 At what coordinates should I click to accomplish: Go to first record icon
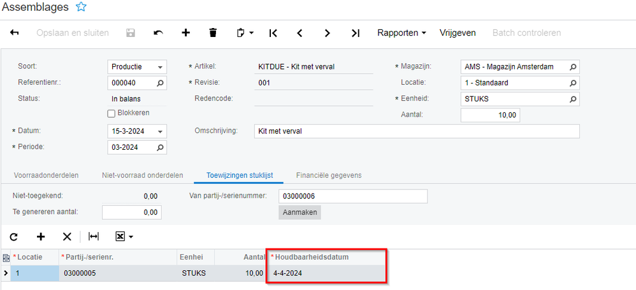click(273, 33)
